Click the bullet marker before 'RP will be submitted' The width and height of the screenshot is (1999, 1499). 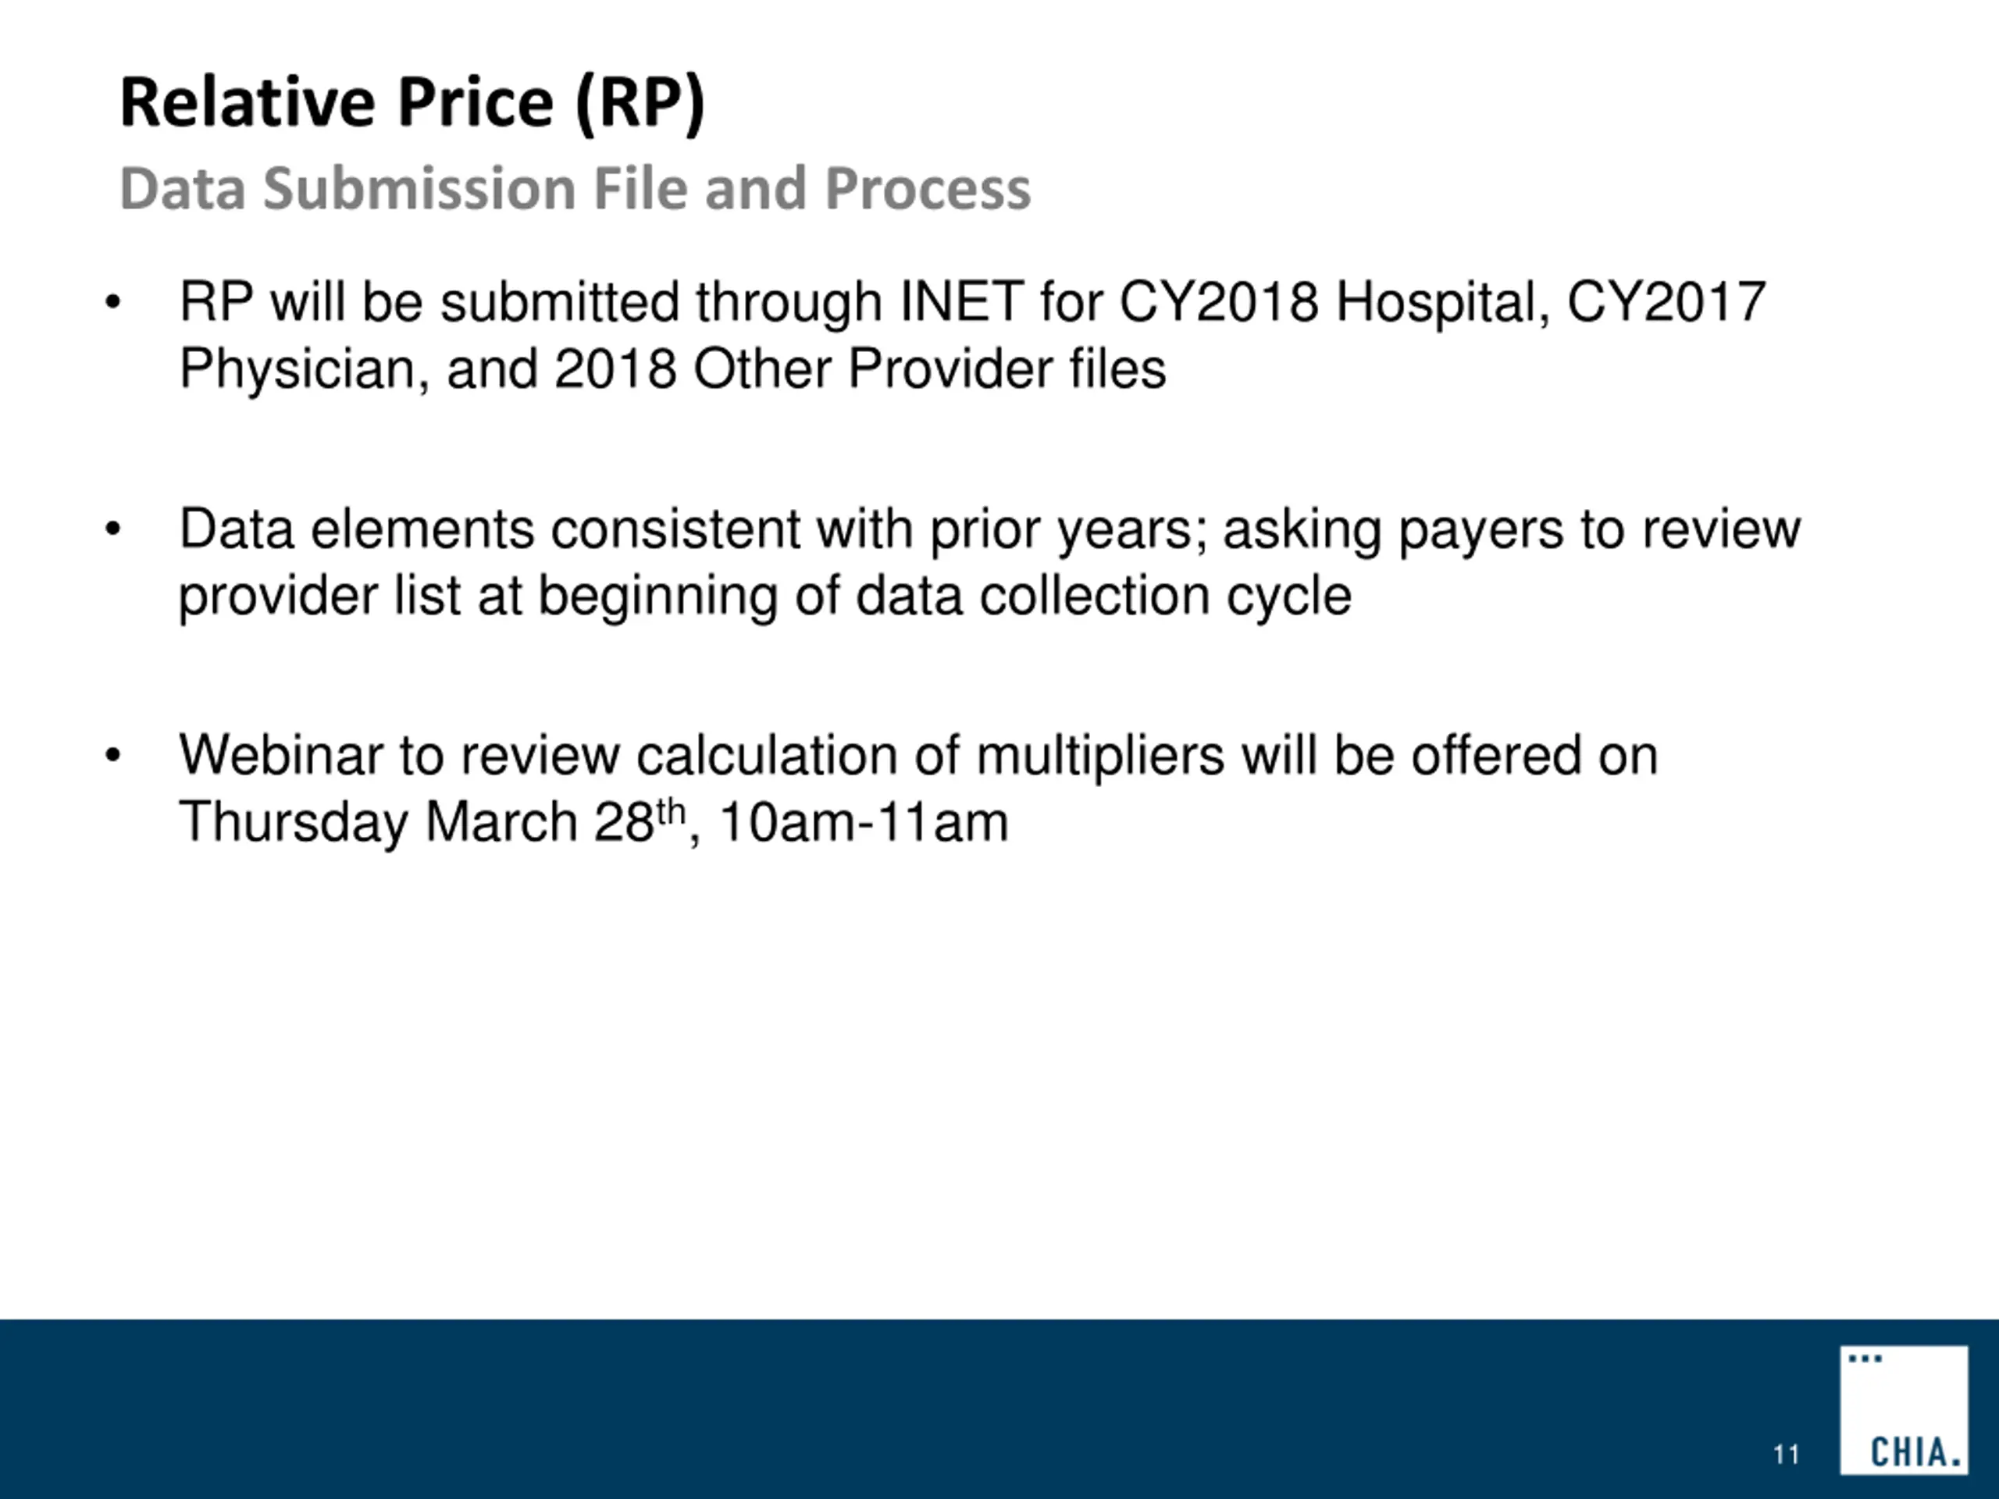[112, 304]
